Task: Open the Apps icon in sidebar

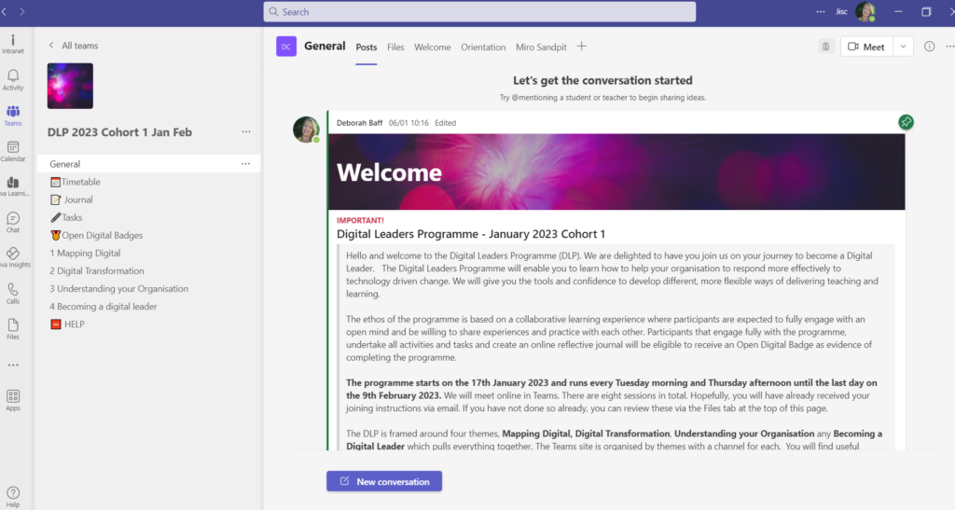Action: coord(13,400)
